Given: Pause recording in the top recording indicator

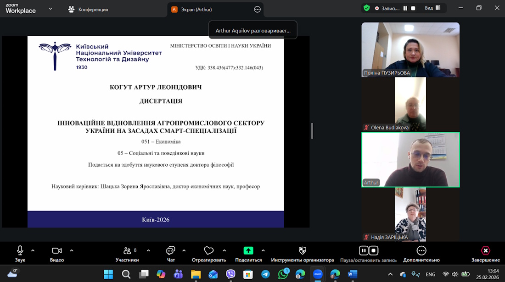Looking at the screenshot, I should pos(405,8).
